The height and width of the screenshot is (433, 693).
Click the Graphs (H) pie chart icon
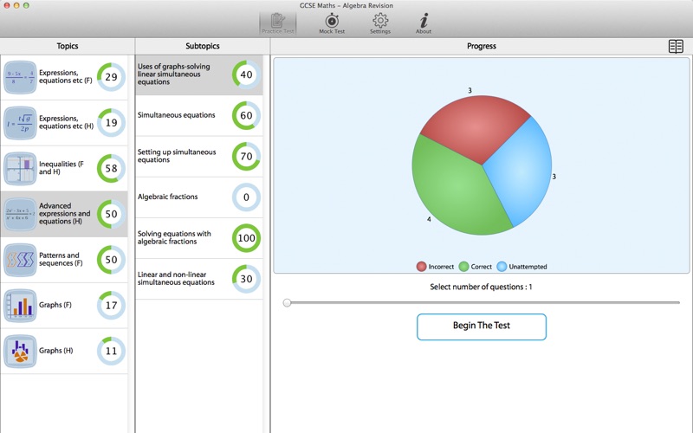coord(20,352)
